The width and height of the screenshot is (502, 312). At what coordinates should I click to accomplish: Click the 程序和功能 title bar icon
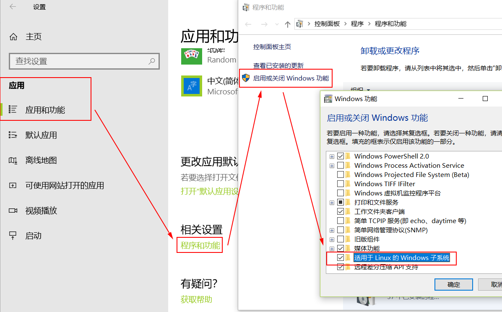pyautogui.click(x=246, y=8)
